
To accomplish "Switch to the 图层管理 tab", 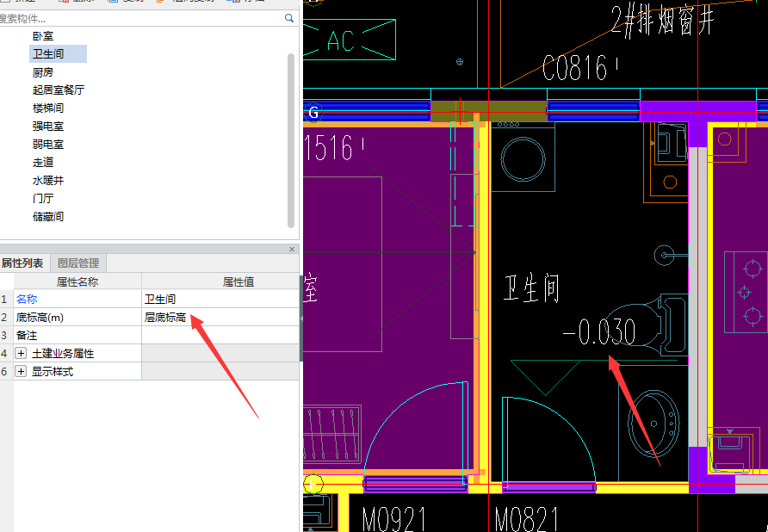I will pos(78,263).
